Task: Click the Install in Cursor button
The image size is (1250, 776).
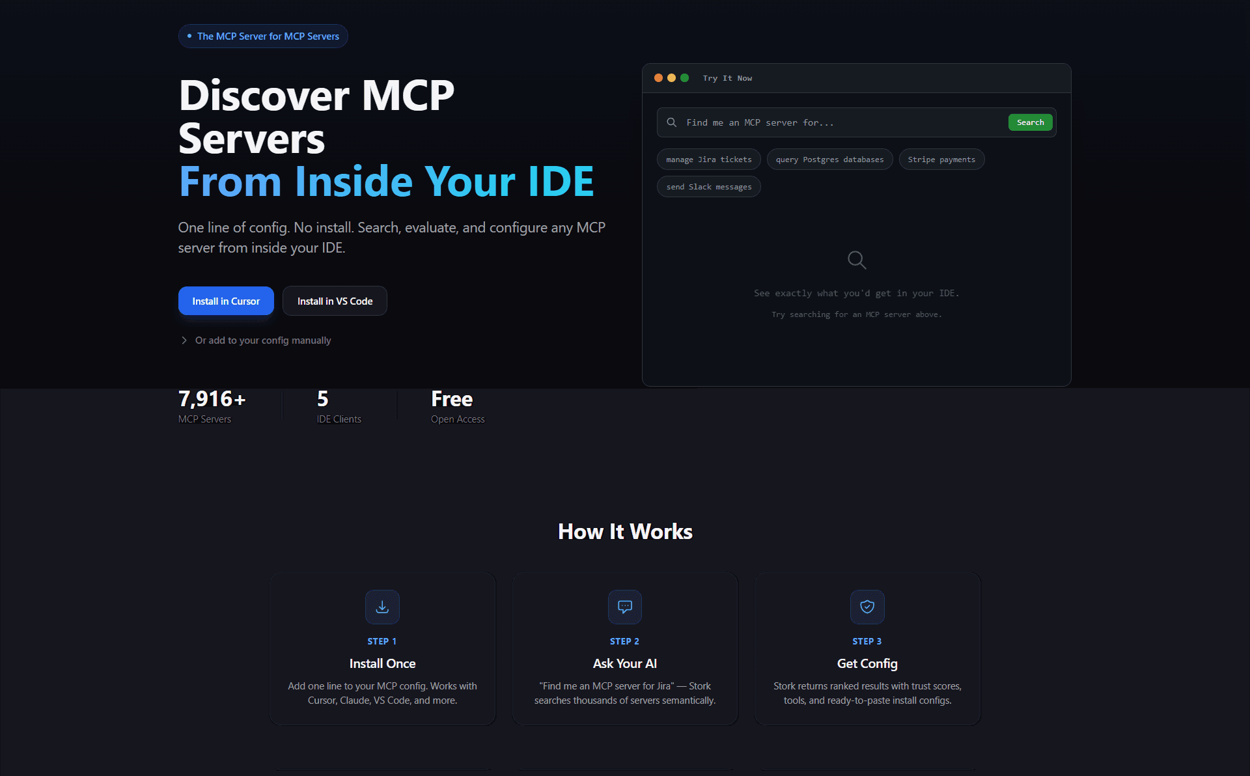Action: pyautogui.click(x=226, y=301)
